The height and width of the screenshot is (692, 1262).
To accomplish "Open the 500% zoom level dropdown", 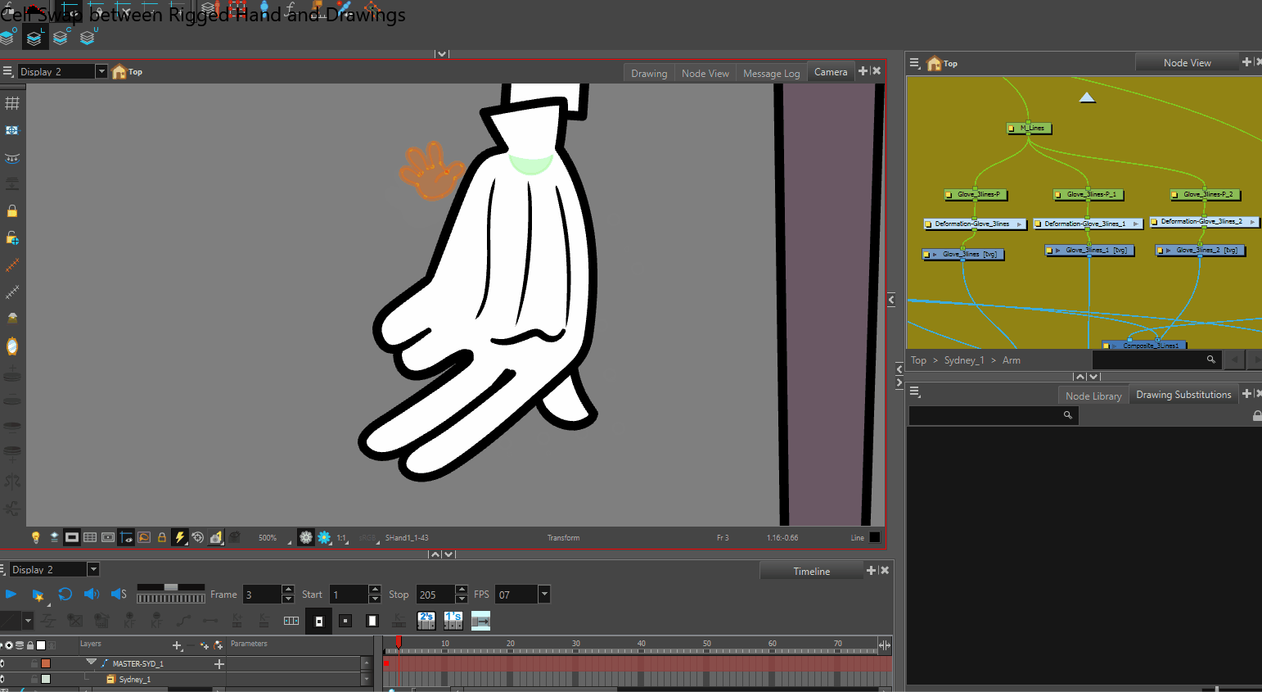I will [290, 540].
